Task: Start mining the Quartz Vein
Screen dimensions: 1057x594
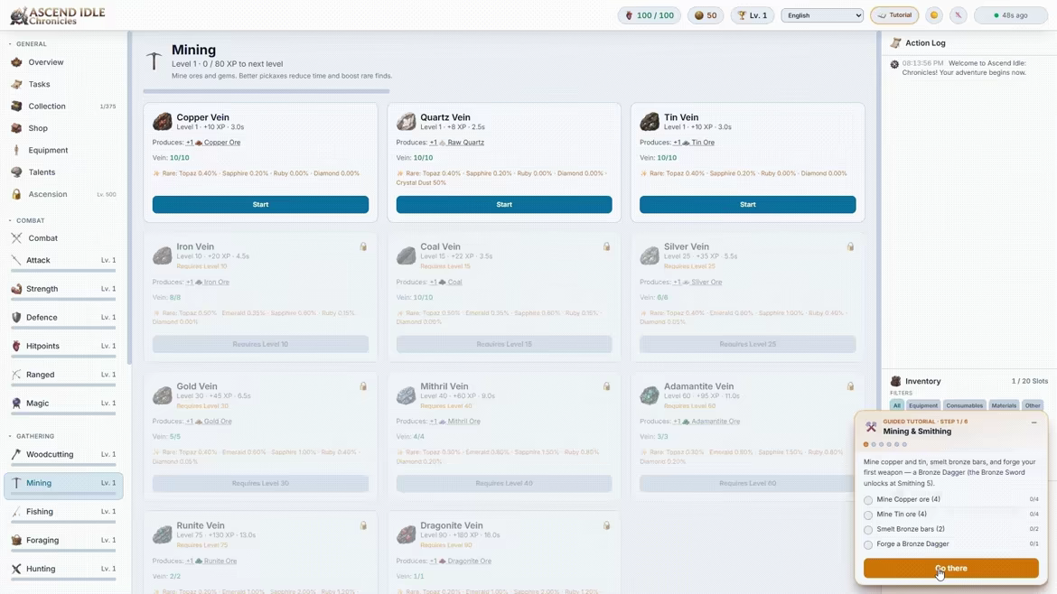Action: point(504,204)
